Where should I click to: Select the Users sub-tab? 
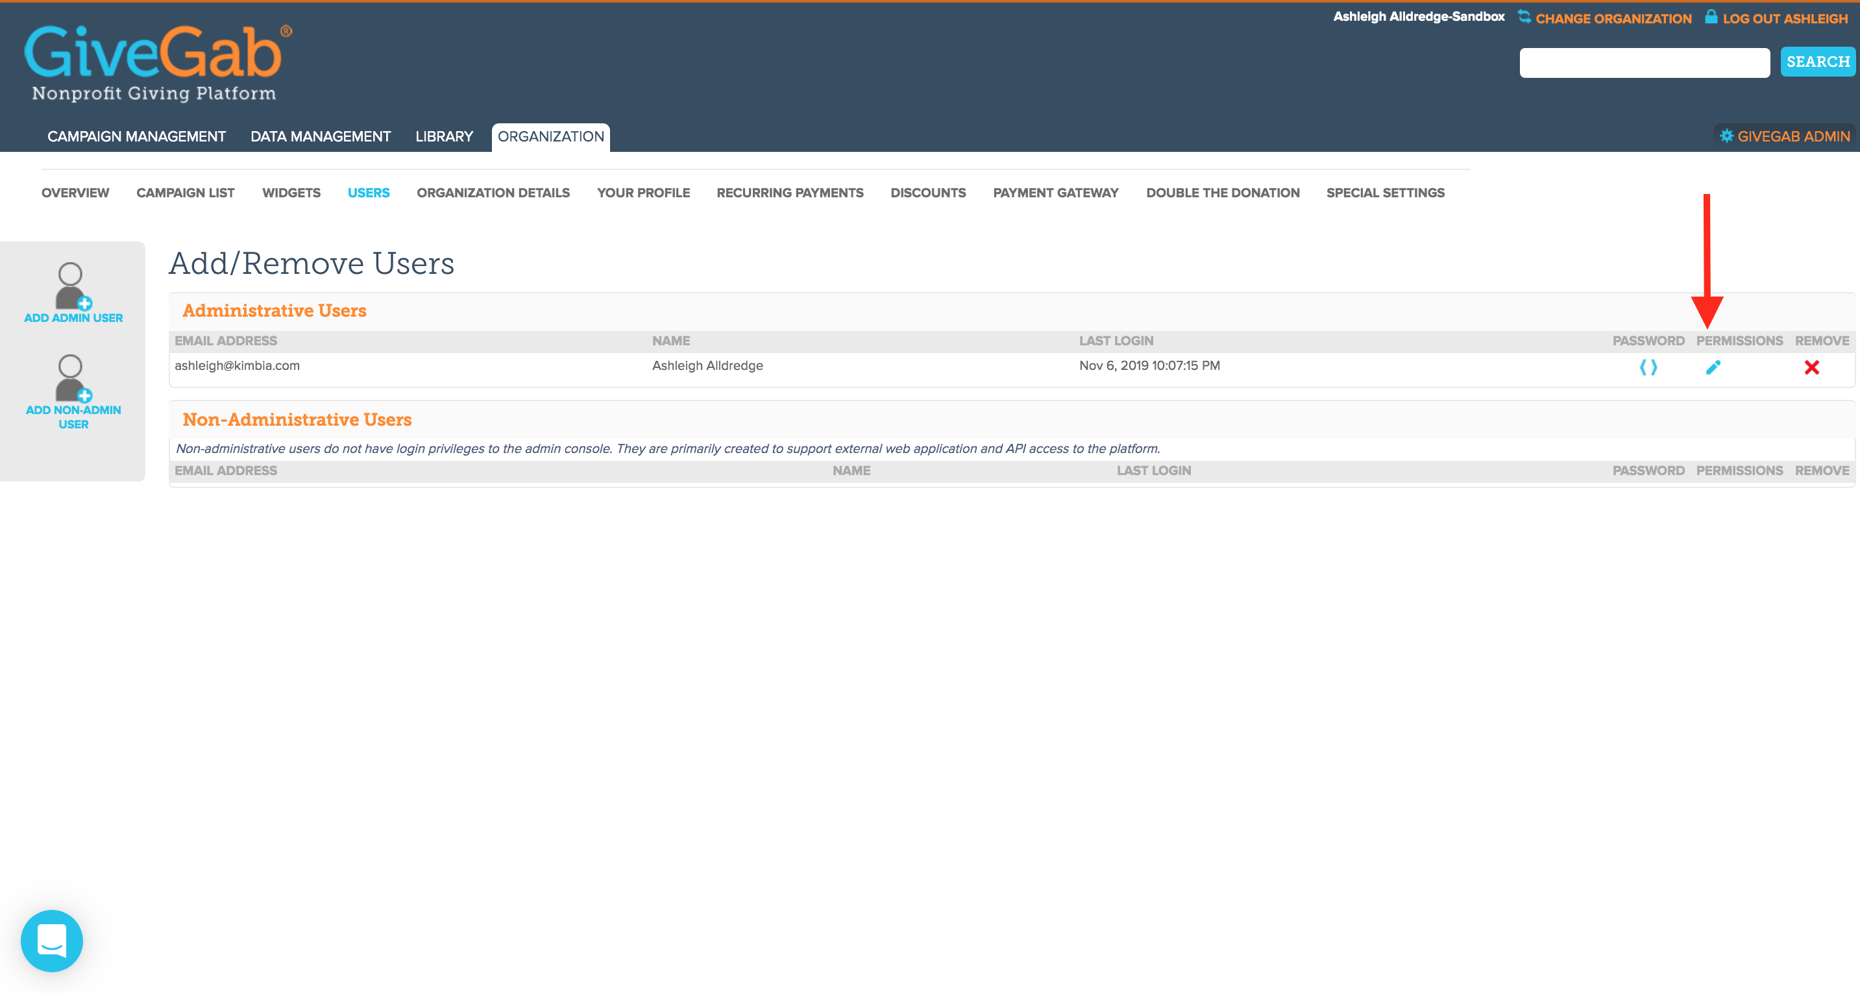(368, 193)
